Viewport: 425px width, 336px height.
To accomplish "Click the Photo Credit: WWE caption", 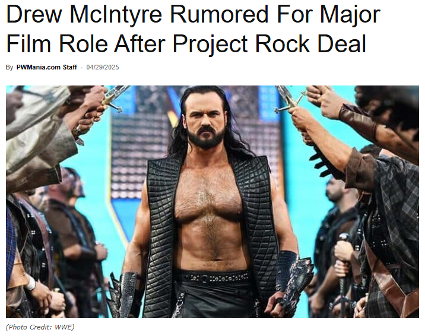I will coord(40,327).
